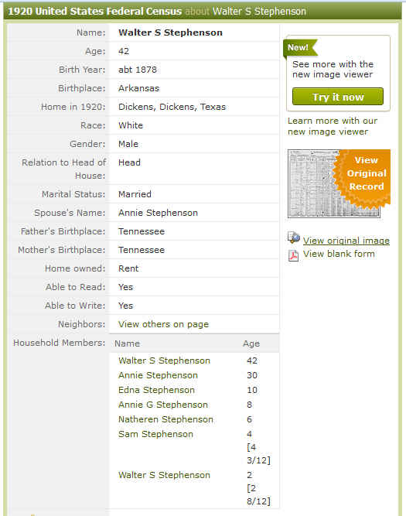406x516 pixels.
Task: Open View others on page link
Action: 163,324
